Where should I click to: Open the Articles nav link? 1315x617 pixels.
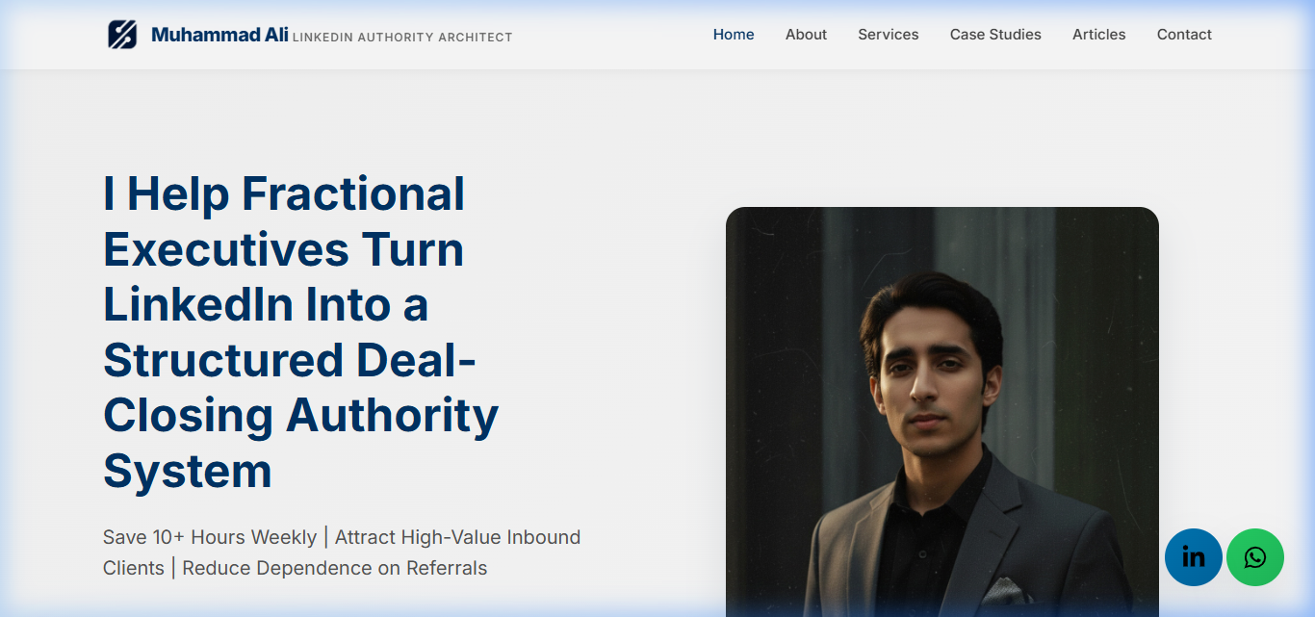click(x=1099, y=35)
